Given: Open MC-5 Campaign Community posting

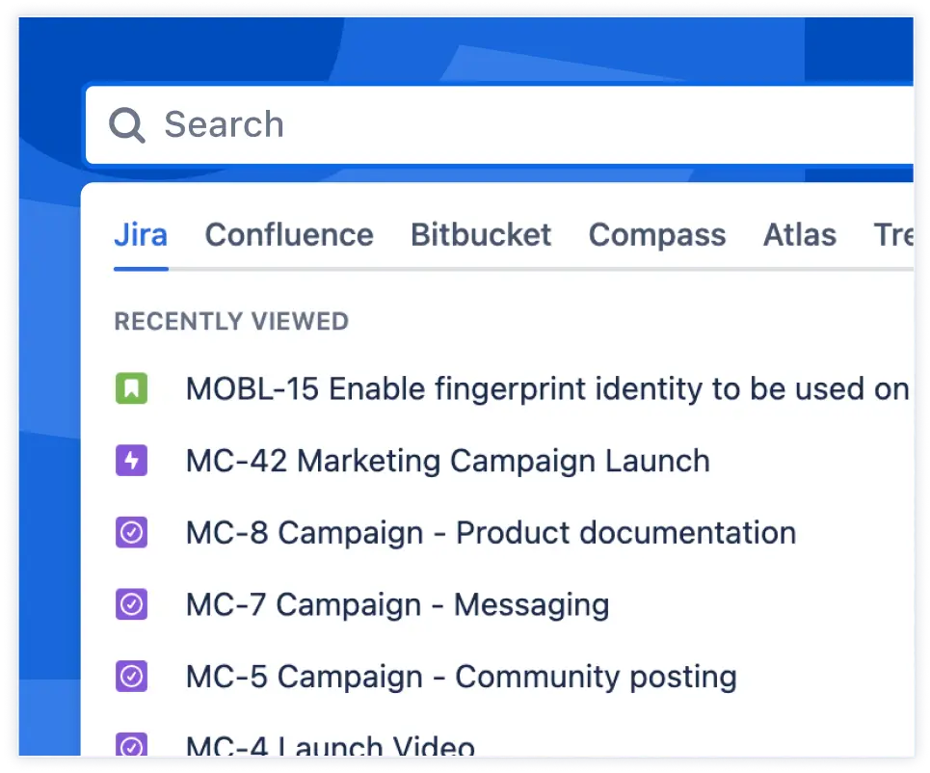Looking at the screenshot, I should click(x=461, y=676).
